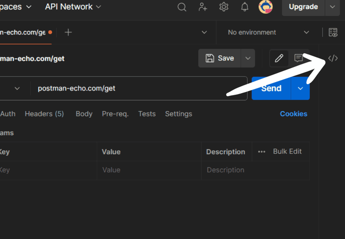
Task: Open the API Network menu
Action: (73, 7)
